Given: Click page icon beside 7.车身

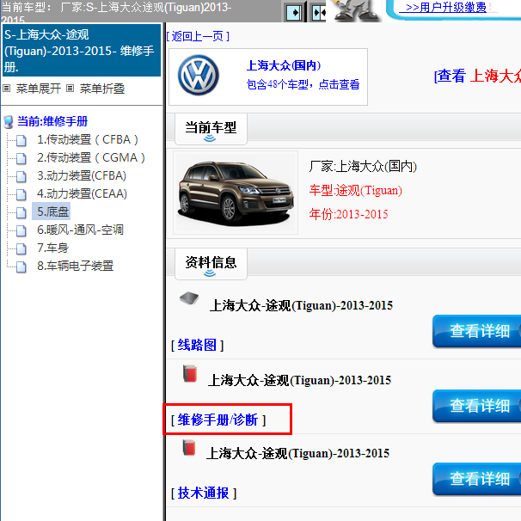Looking at the screenshot, I should tap(21, 248).
